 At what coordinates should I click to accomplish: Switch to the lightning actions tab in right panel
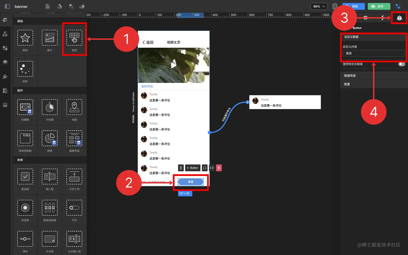[x=383, y=18]
